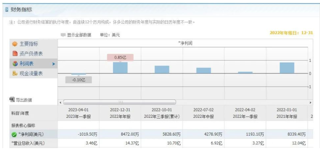Open the 主要指标 menu item

(33, 44)
